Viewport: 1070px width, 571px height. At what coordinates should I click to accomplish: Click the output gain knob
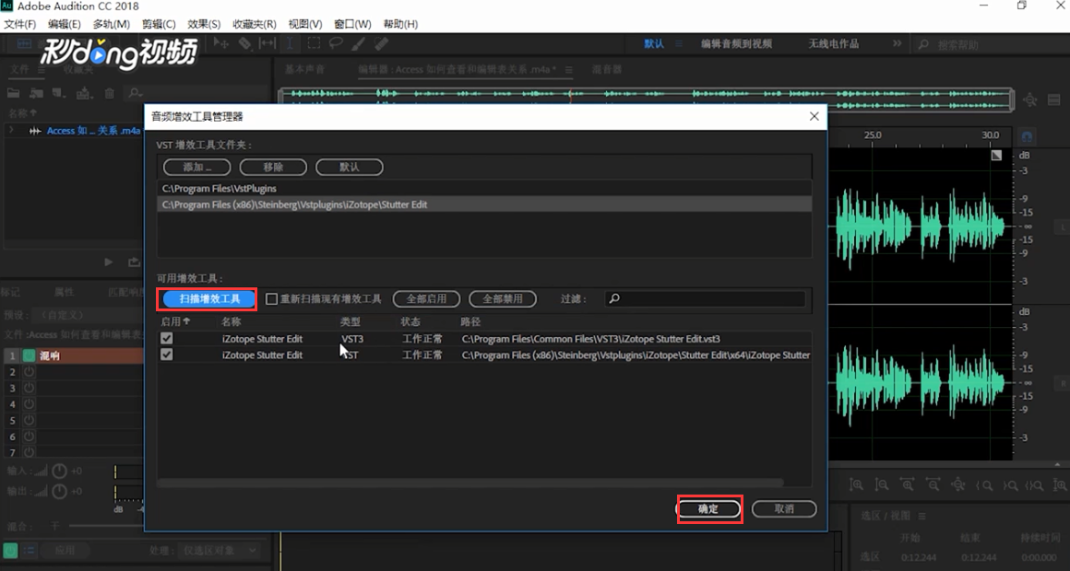pyautogui.click(x=59, y=491)
